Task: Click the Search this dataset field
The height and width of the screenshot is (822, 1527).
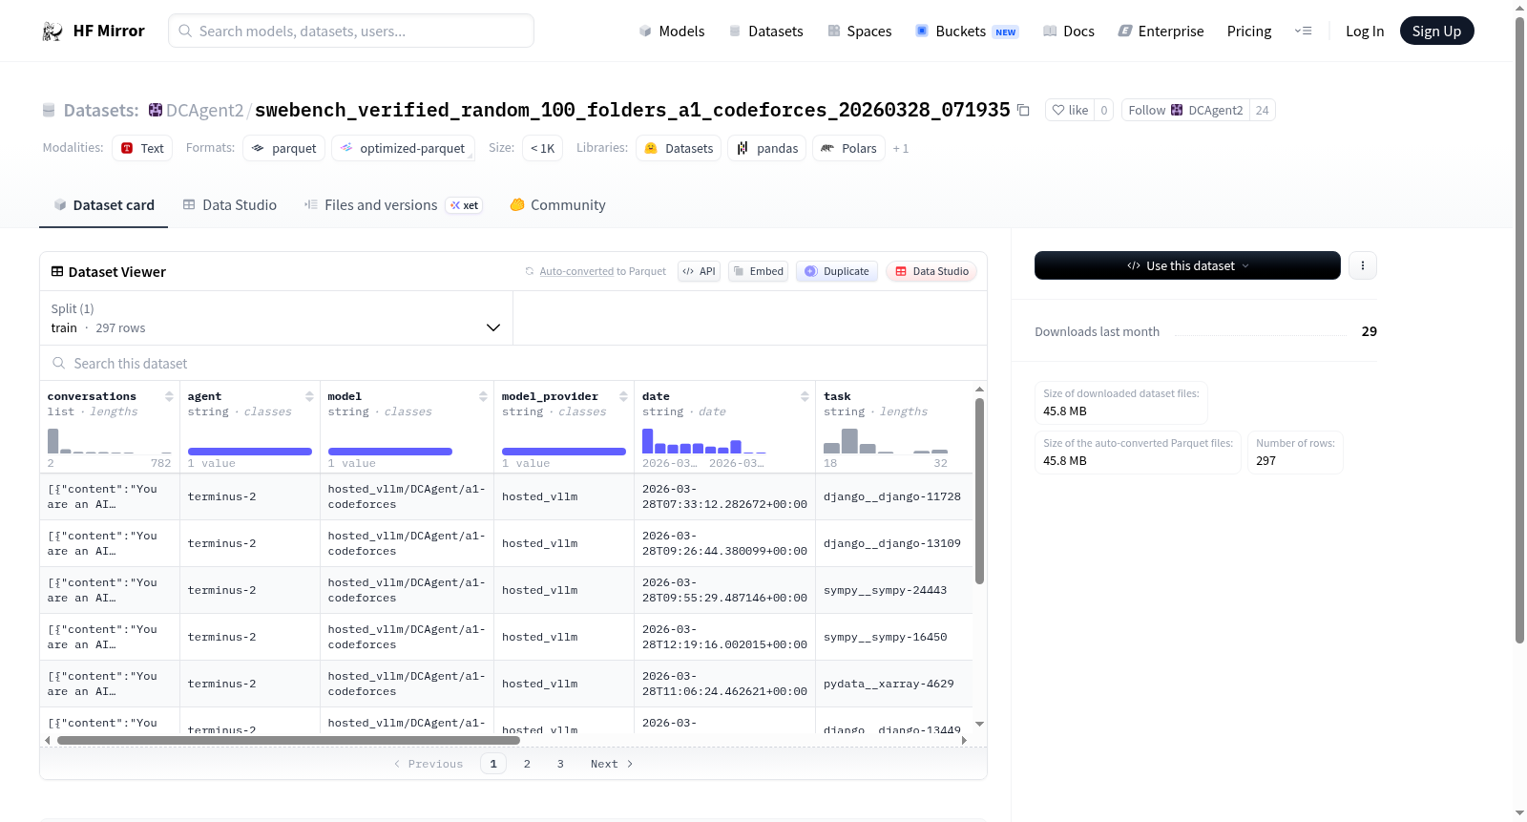Action: [513, 364]
